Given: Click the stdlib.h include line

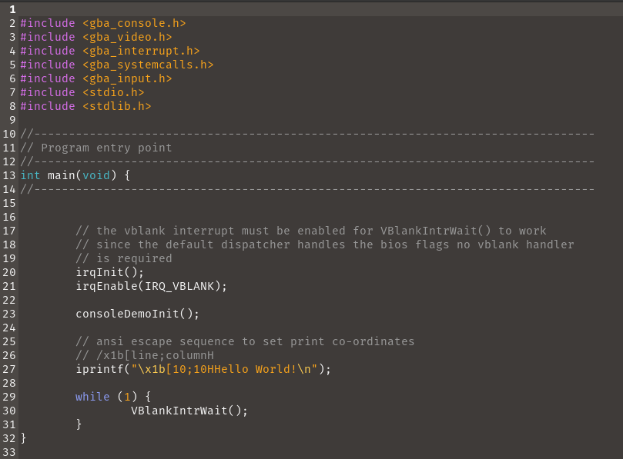Looking at the screenshot, I should click(x=85, y=106).
